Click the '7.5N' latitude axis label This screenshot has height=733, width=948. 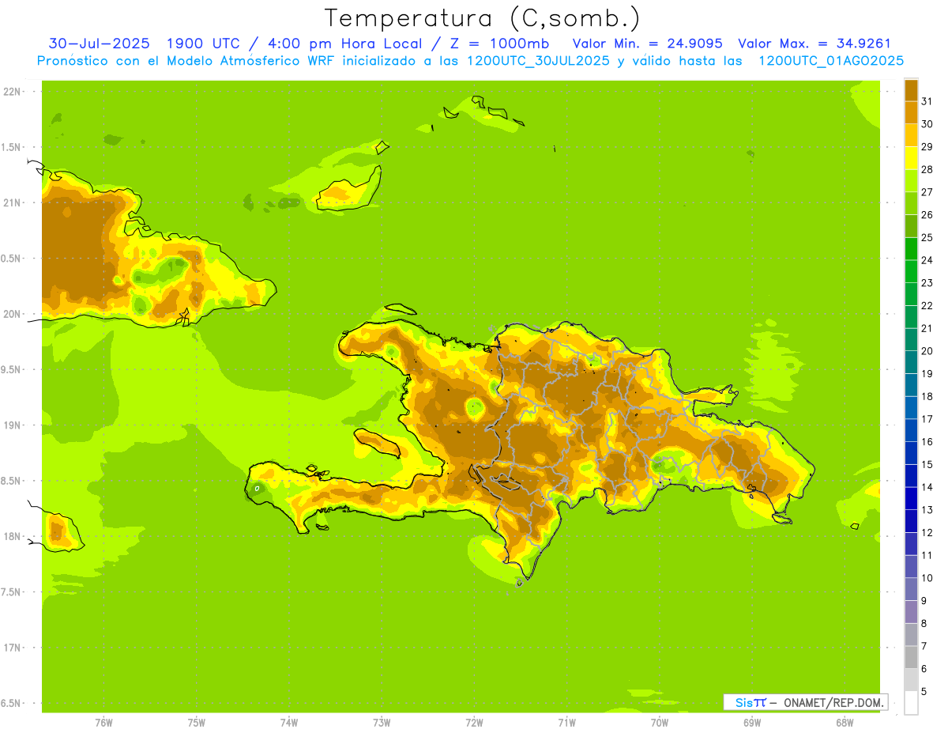tap(11, 592)
